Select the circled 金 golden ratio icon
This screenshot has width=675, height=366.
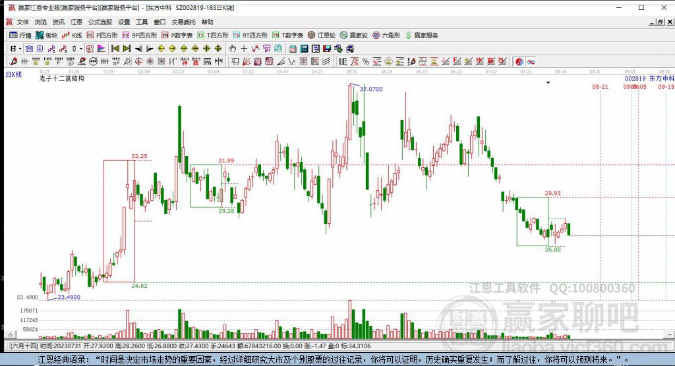tap(388, 61)
